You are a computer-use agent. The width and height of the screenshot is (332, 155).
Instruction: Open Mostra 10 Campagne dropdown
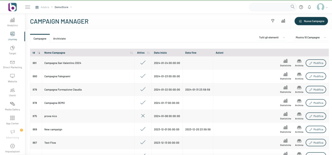tap(311, 38)
